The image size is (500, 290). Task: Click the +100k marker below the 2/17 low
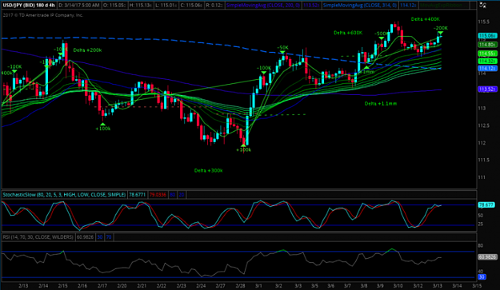(x=103, y=129)
